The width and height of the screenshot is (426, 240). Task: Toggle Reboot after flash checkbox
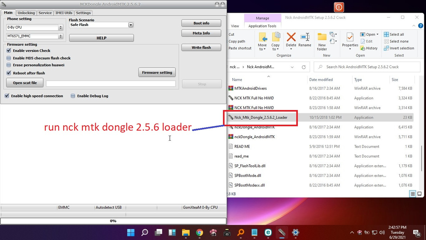pyautogui.click(x=9, y=73)
